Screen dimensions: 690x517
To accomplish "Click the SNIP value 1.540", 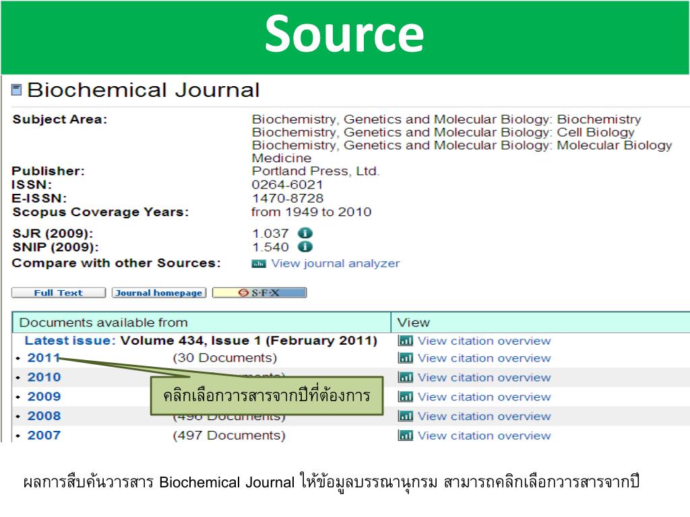I will pyautogui.click(x=270, y=247).
